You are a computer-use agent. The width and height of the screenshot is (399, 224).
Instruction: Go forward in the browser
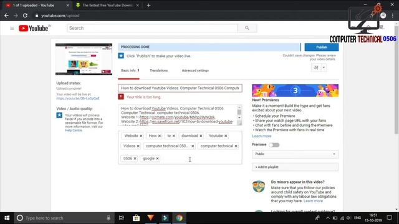[x=16, y=16]
